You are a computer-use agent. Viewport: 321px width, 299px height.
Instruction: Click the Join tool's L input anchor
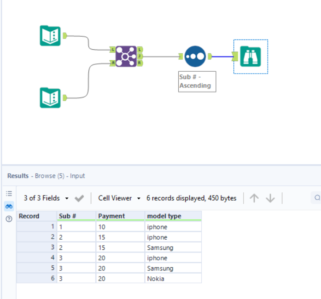[112, 50]
